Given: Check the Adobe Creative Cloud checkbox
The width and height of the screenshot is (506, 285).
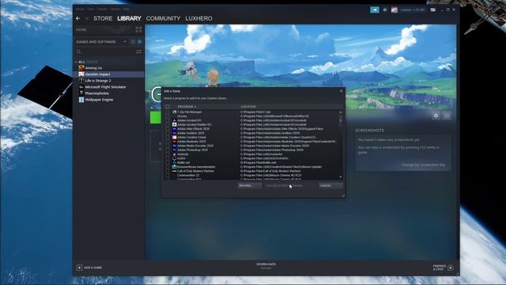Looking at the screenshot, I should [168, 137].
